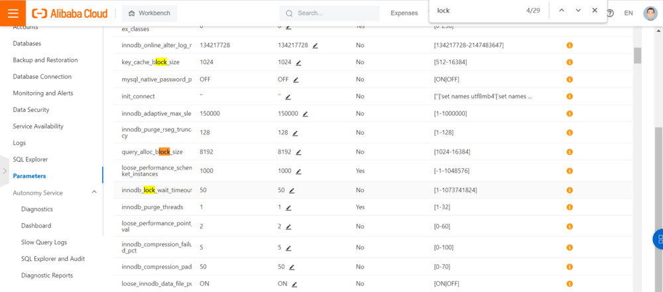Collapse the Autonomy Service section
Image resolution: width=663 pixels, height=292 pixels.
coord(93,193)
